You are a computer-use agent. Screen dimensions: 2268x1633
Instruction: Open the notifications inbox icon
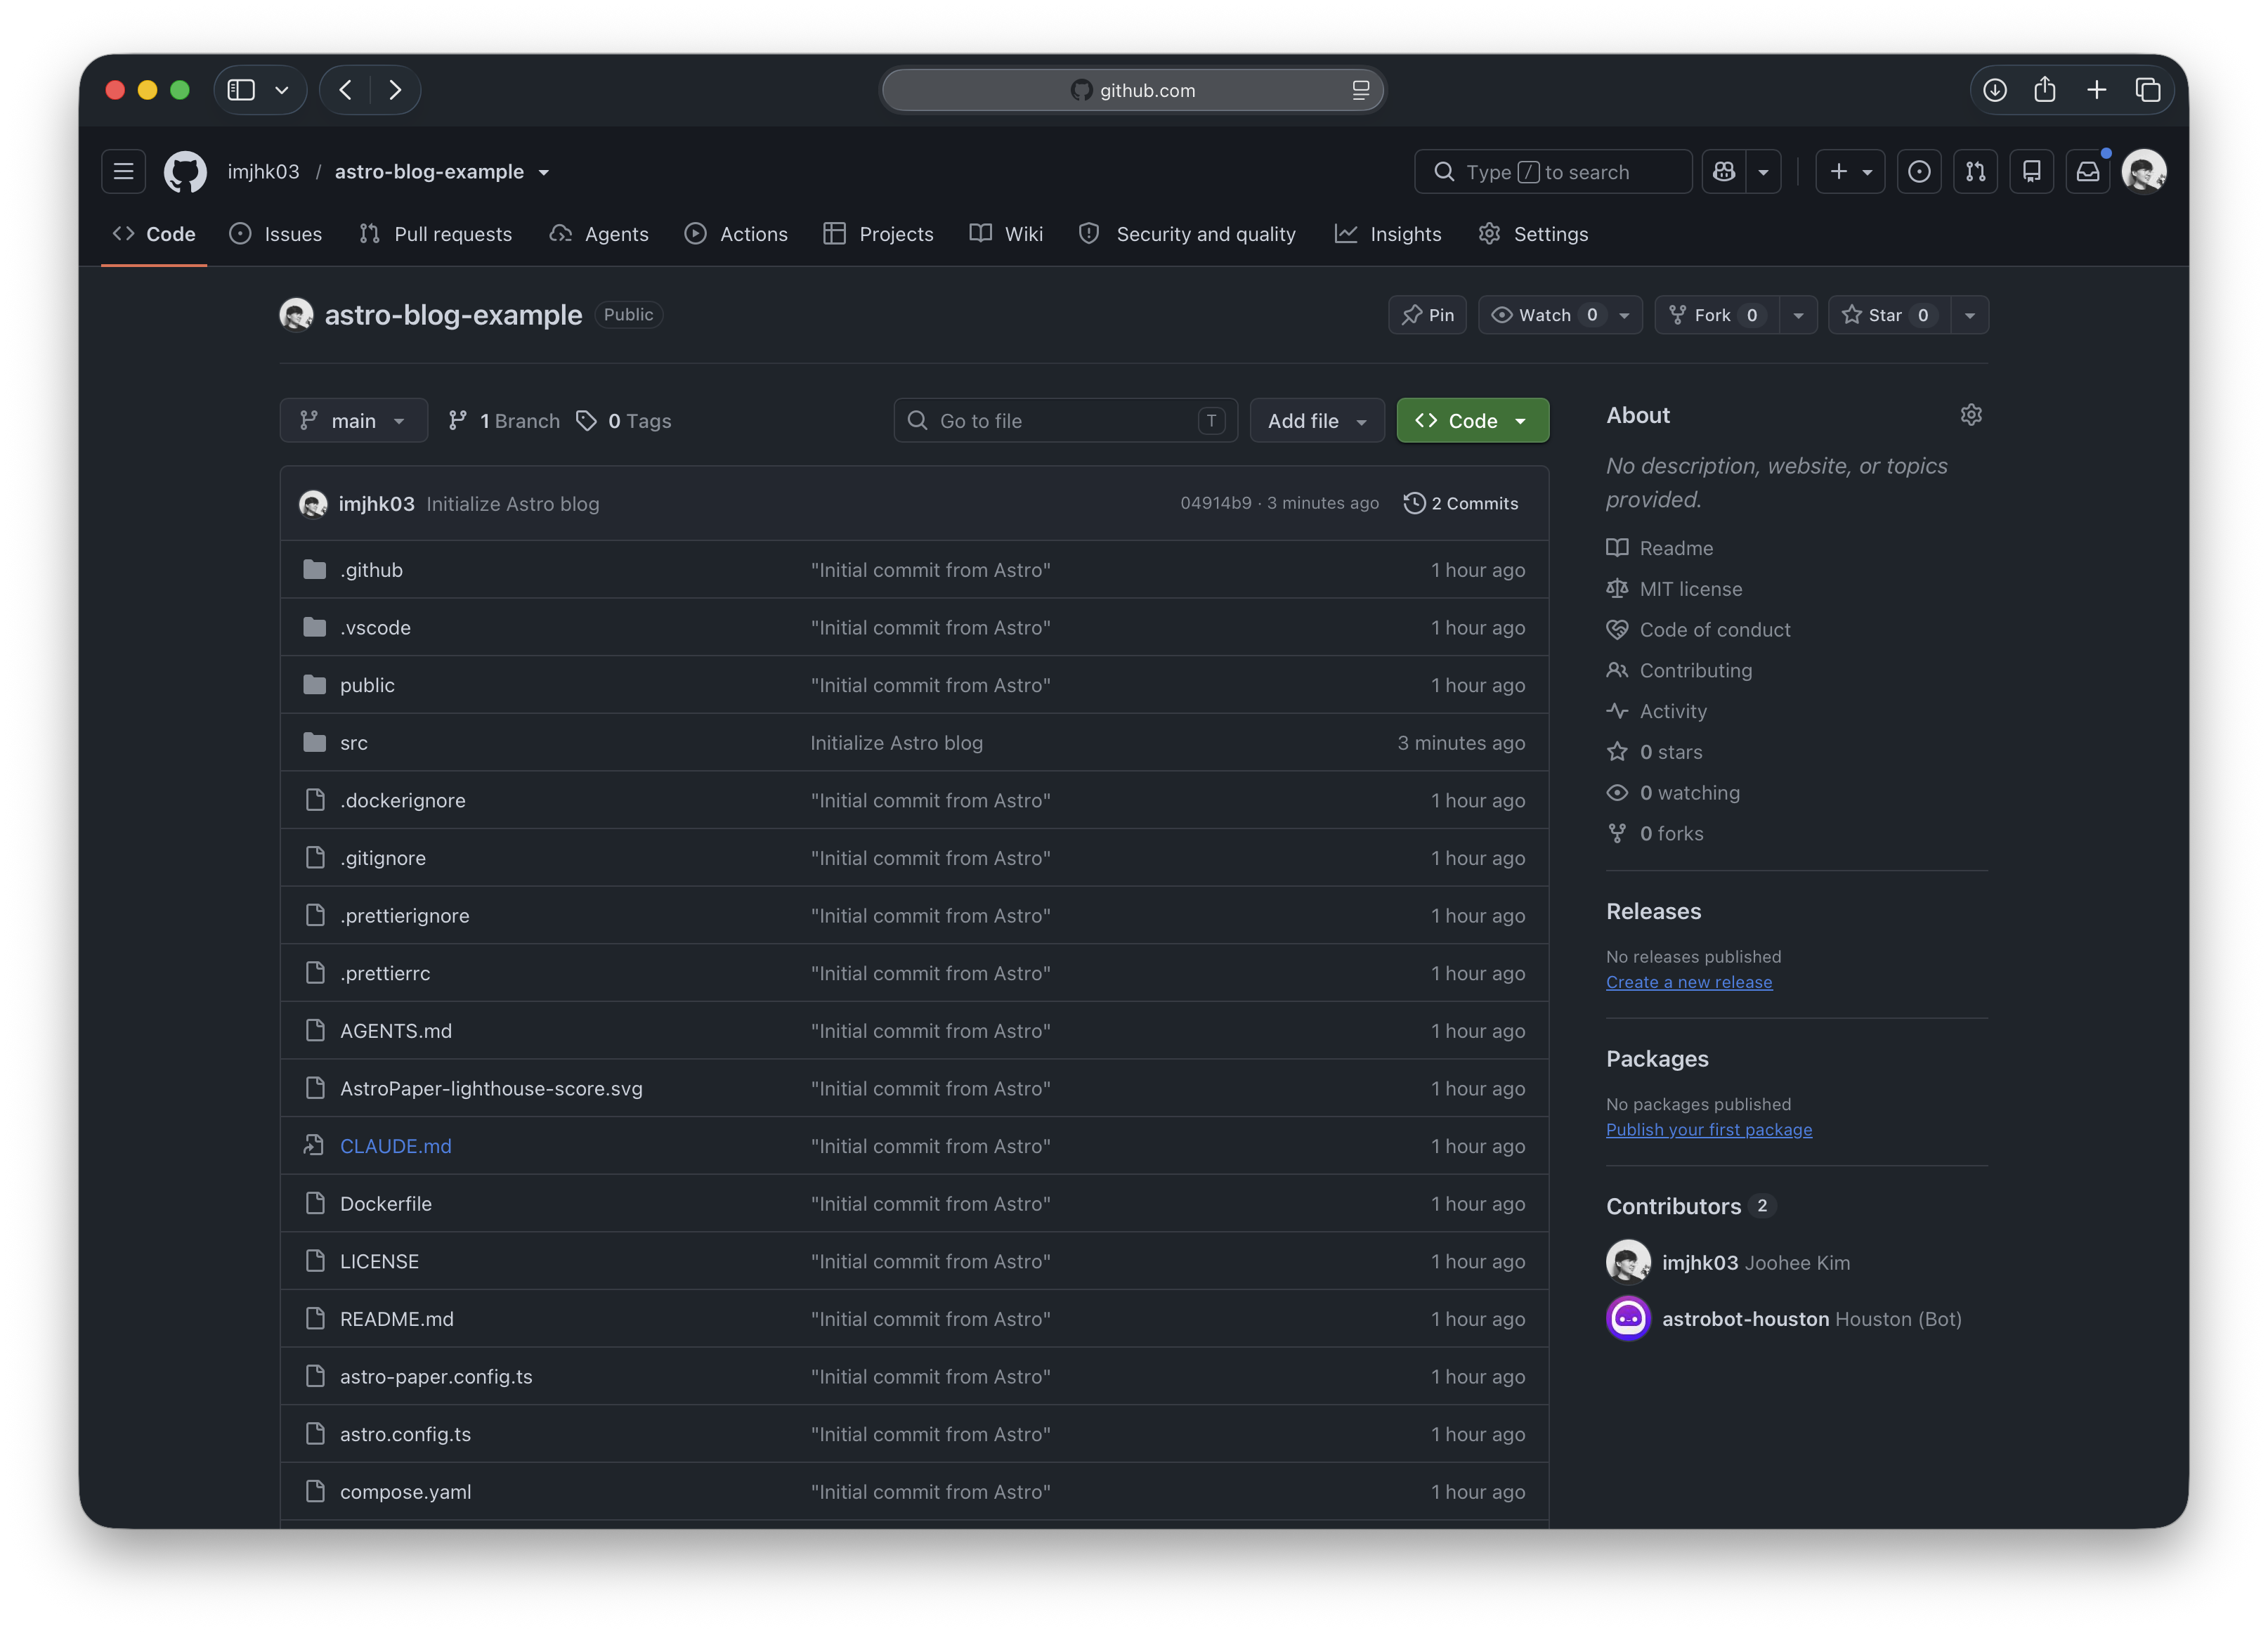coord(2088,172)
